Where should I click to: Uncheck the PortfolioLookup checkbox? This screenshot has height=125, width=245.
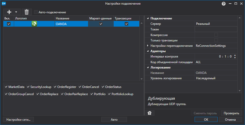(109, 94)
